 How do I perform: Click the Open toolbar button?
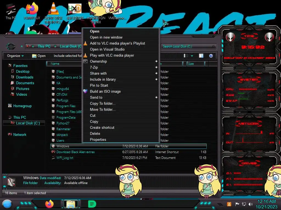(x=39, y=56)
